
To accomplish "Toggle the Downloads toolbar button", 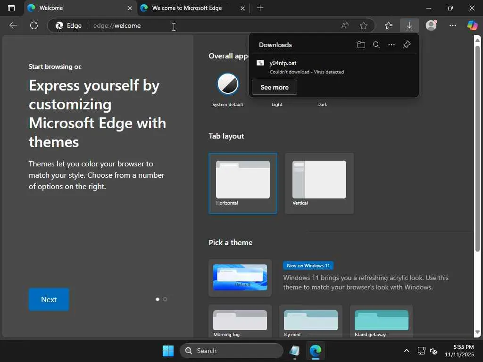I will click(x=409, y=25).
